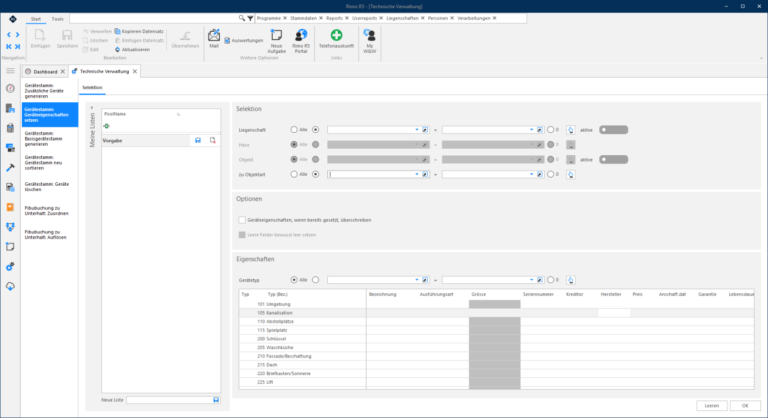768x418 pixels.
Task: Open the first Gerätetyp dropdown
Action: 417,280
